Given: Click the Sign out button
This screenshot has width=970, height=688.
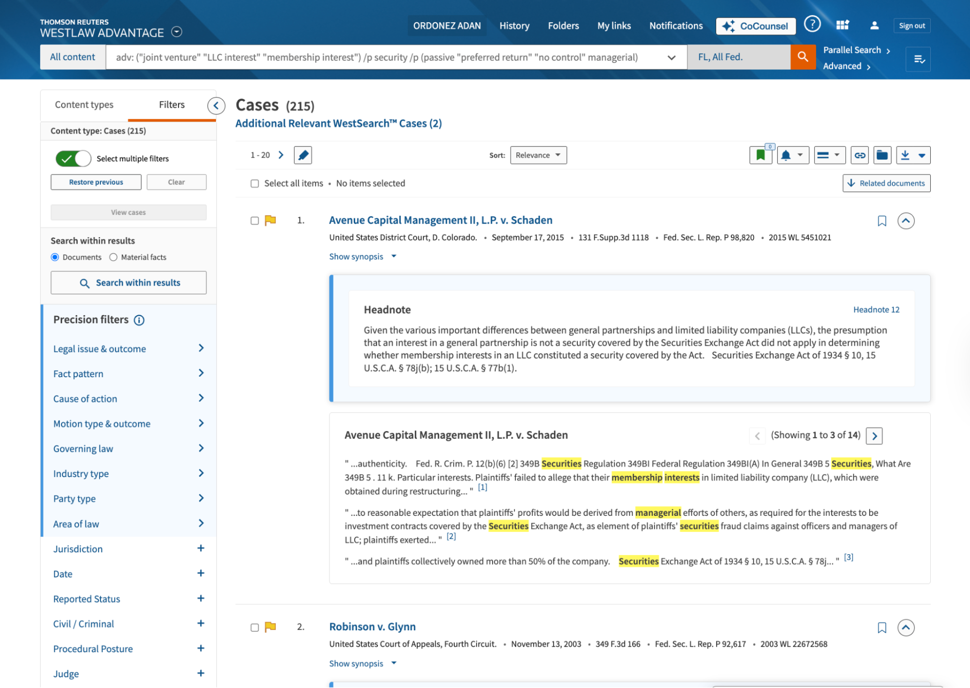Looking at the screenshot, I should (912, 26).
